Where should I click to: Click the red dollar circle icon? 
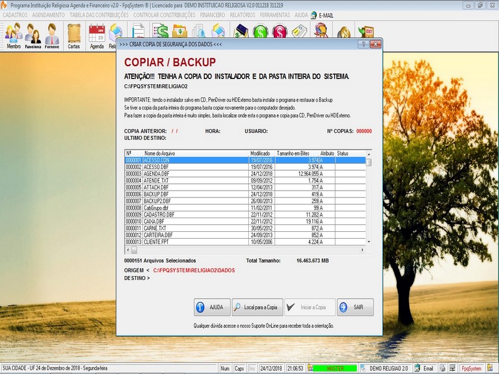point(279,32)
